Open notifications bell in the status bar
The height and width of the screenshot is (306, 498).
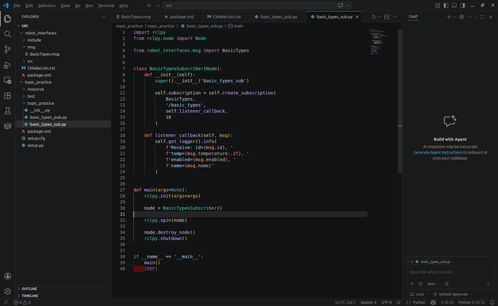pos(492,302)
